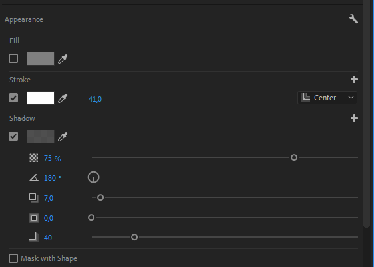Open the gray Fill color swatch

coord(41,58)
